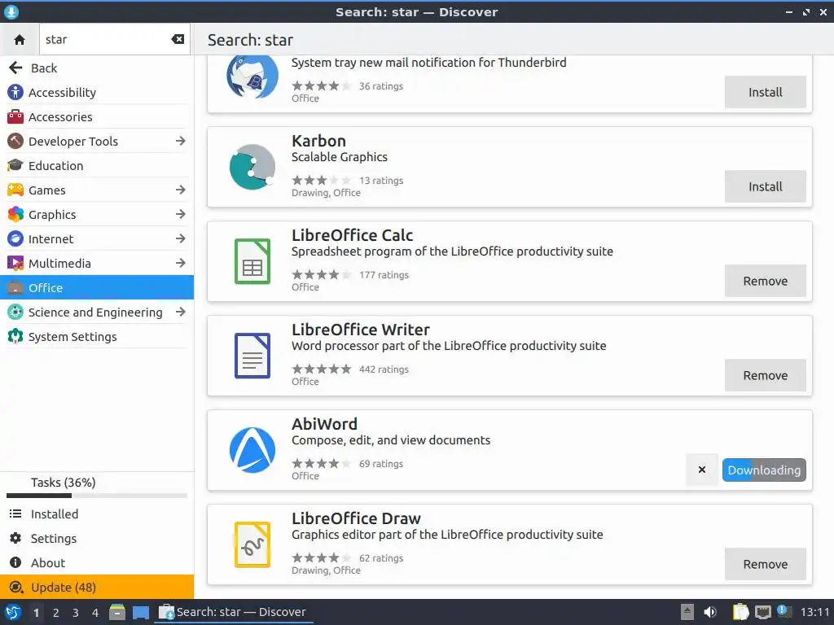
Task: Click the Graphics colorful icon
Action: coord(15,214)
